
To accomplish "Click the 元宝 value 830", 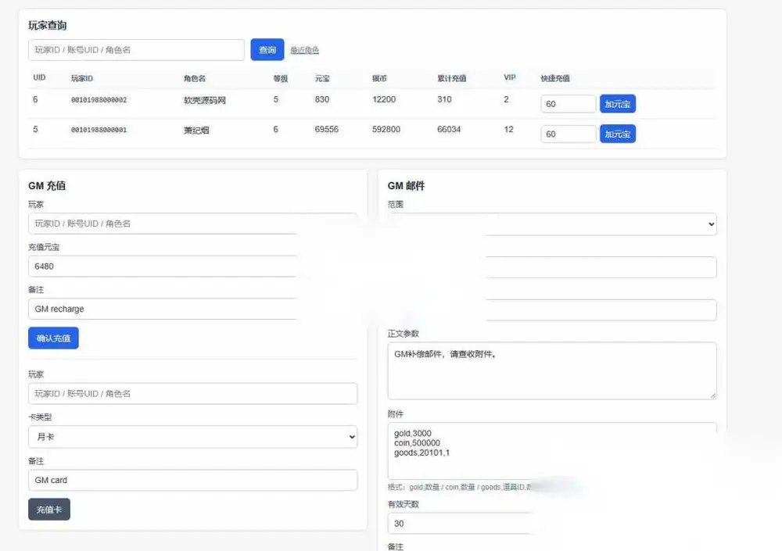I will click(322, 99).
